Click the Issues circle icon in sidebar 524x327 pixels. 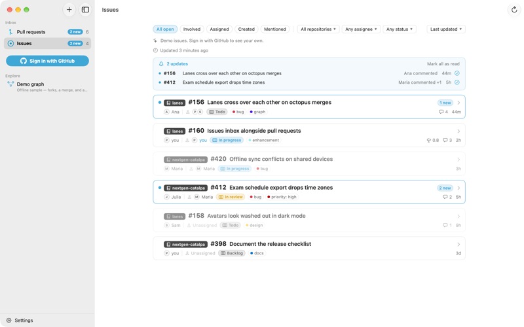pos(10,43)
